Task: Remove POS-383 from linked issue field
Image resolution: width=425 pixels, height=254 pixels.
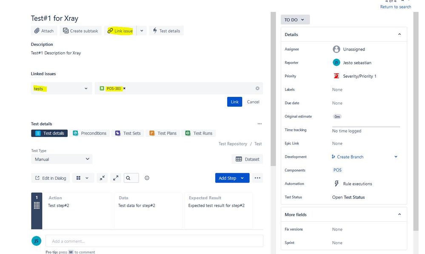Action: 124,88
